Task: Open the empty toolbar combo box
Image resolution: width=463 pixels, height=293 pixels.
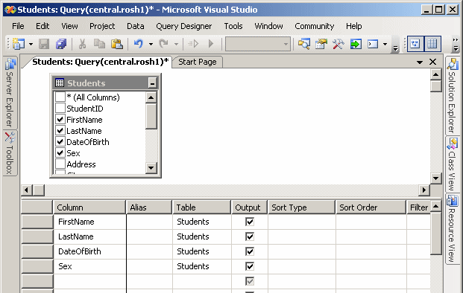Action: tap(258, 44)
